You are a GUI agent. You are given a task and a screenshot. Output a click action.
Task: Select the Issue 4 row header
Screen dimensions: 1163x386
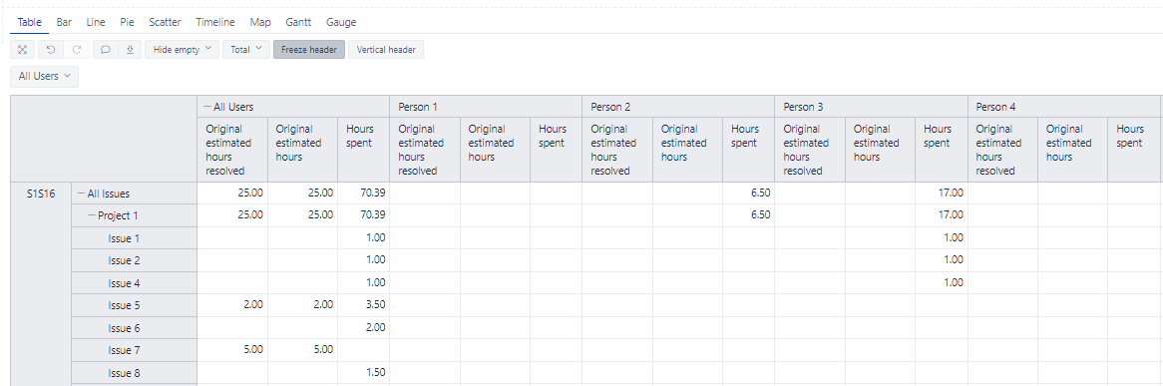pos(135,283)
